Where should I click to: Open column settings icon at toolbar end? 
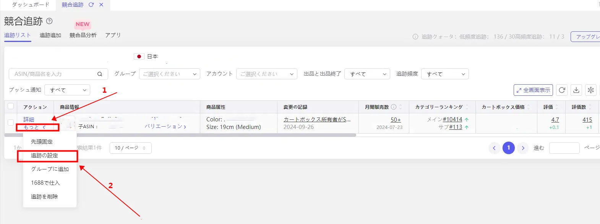[591, 90]
